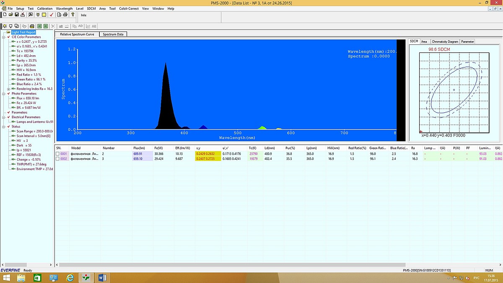Click the New document toolbar icon
The width and height of the screenshot is (503, 283).
(x=5, y=15)
